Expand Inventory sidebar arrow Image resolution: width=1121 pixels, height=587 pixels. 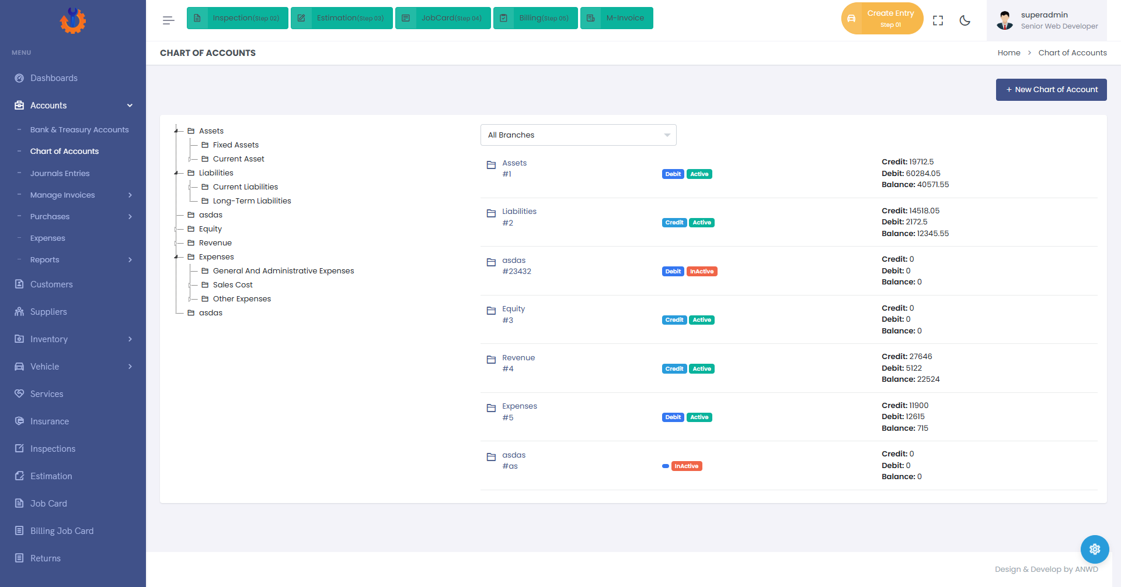(x=130, y=339)
